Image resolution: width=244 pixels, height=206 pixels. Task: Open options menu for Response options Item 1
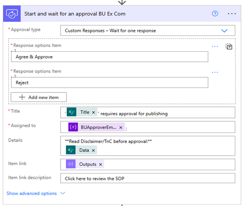tap(215, 46)
